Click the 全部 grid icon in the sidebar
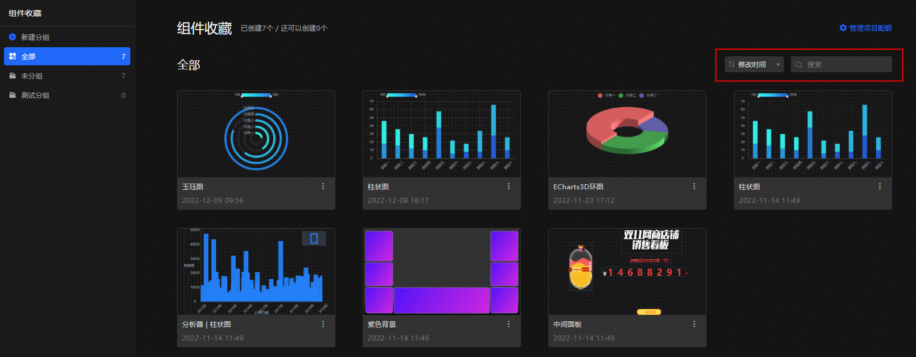The height and width of the screenshot is (357, 916). coord(13,56)
